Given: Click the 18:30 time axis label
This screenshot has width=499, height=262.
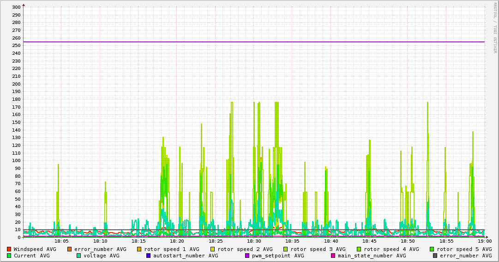Looking at the screenshot, I should coord(254,241).
